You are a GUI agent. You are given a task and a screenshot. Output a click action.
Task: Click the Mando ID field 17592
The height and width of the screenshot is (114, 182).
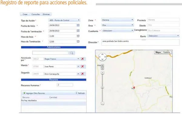[x=38, y=66]
